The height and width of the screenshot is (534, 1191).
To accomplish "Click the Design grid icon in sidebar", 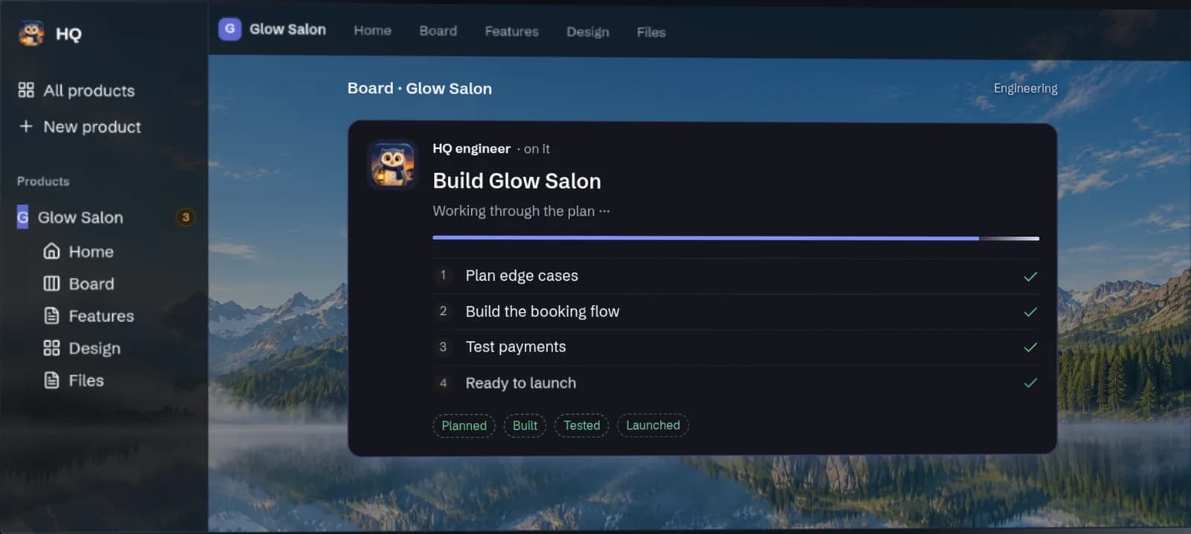I will click(x=51, y=348).
